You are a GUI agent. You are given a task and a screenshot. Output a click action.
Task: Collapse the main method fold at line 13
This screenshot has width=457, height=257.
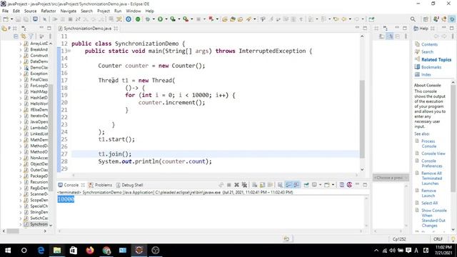(x=69, y=51)
